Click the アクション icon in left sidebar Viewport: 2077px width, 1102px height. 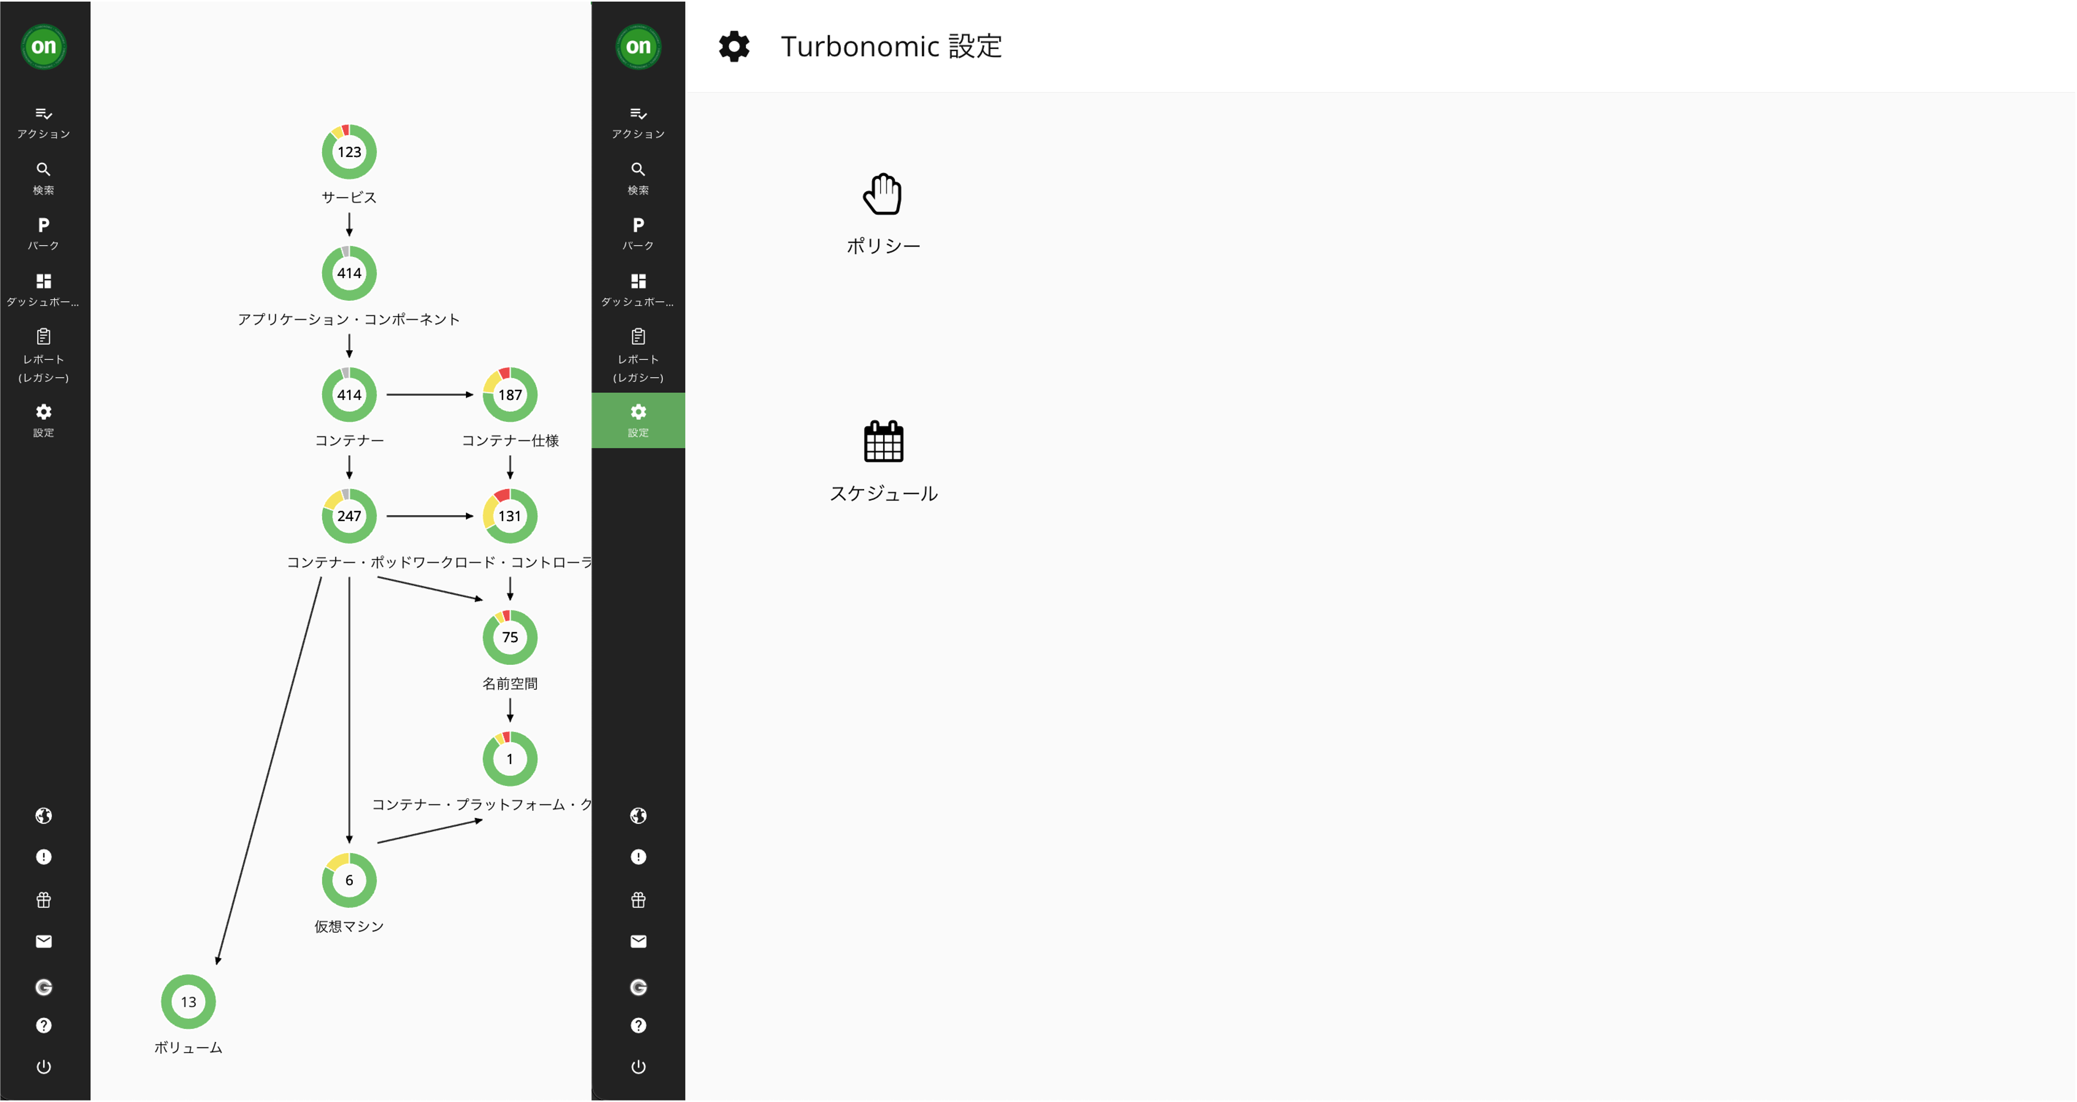[x=43, y=122]
